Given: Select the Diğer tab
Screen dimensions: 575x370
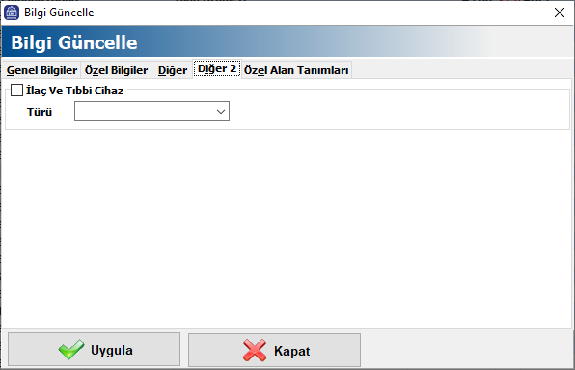Looking at the screenshot, I should [173, 70].
